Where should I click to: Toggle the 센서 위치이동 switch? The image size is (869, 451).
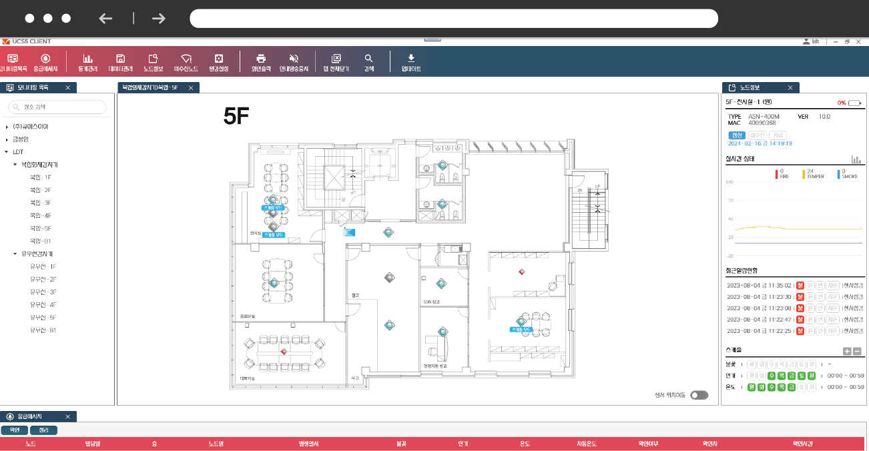pyautogui.click(x=699, y=395)
